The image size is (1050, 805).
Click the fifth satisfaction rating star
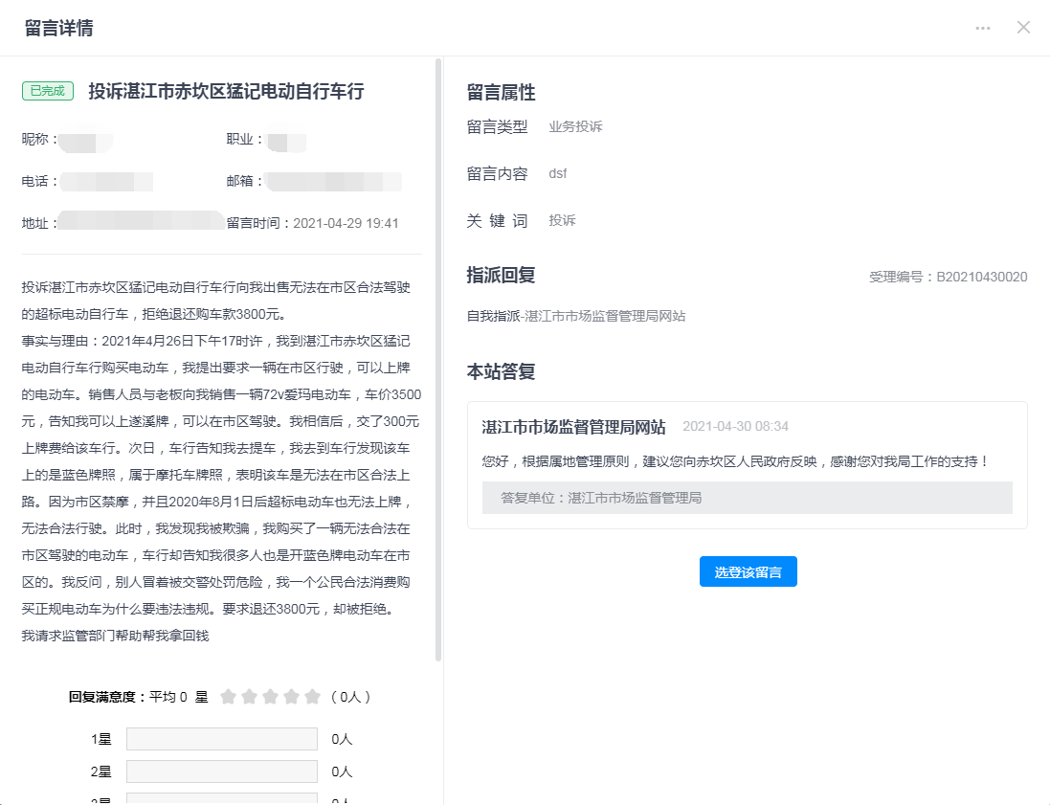pyautogui.click(x=312, y=697)
